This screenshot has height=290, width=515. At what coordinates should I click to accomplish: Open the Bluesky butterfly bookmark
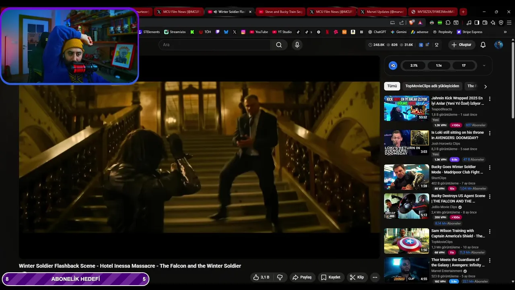pyautogui.click(x=226, y=32)
